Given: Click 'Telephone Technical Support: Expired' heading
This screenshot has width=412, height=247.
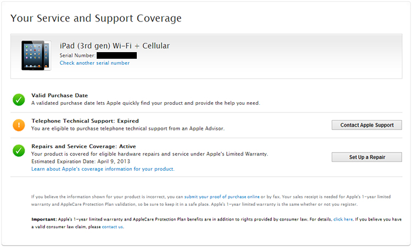Looking at the screenshot, I should 85,121.
